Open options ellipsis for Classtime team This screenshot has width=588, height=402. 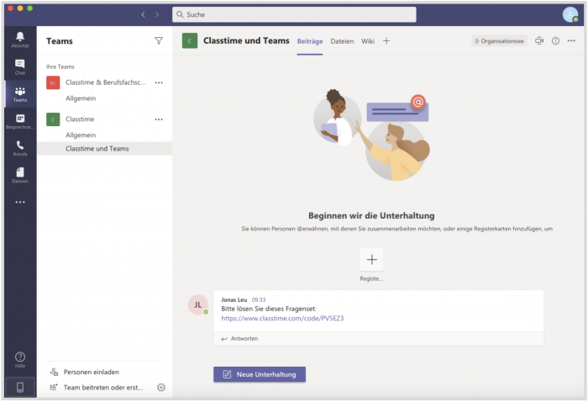pos(159,119)
